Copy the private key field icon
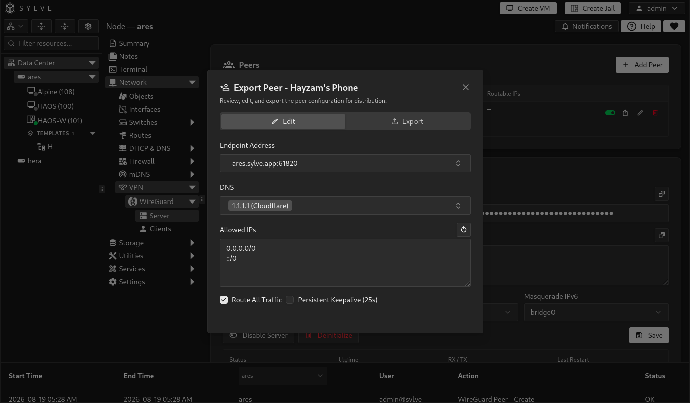This screenshot has height=403, width=690. coord(662,194)
